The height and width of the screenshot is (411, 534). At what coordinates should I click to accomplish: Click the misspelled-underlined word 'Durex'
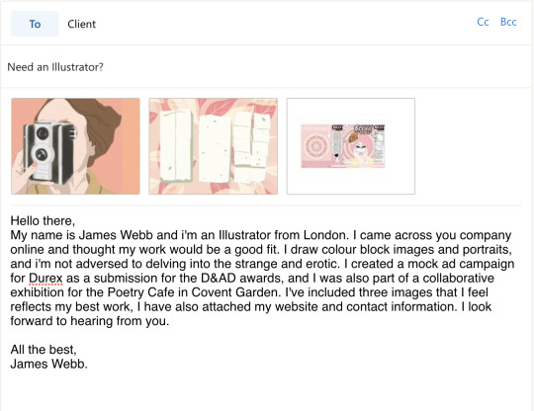(x=45, y=278)
